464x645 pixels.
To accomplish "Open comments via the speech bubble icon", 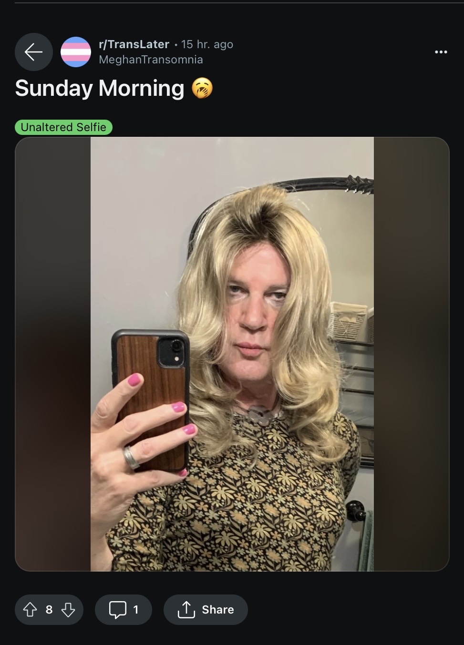I will click(x=117, y=609).
